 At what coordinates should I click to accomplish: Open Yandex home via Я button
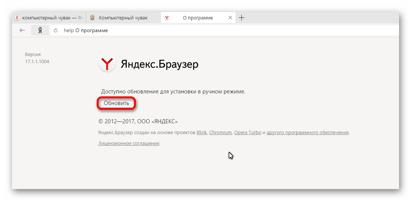40,30
